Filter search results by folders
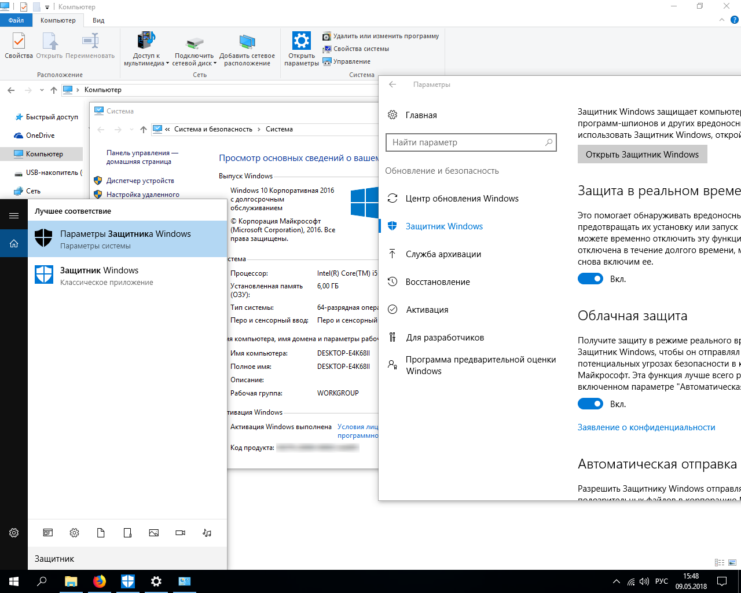Screen dimensions: 741x593 tap(127, 533)
